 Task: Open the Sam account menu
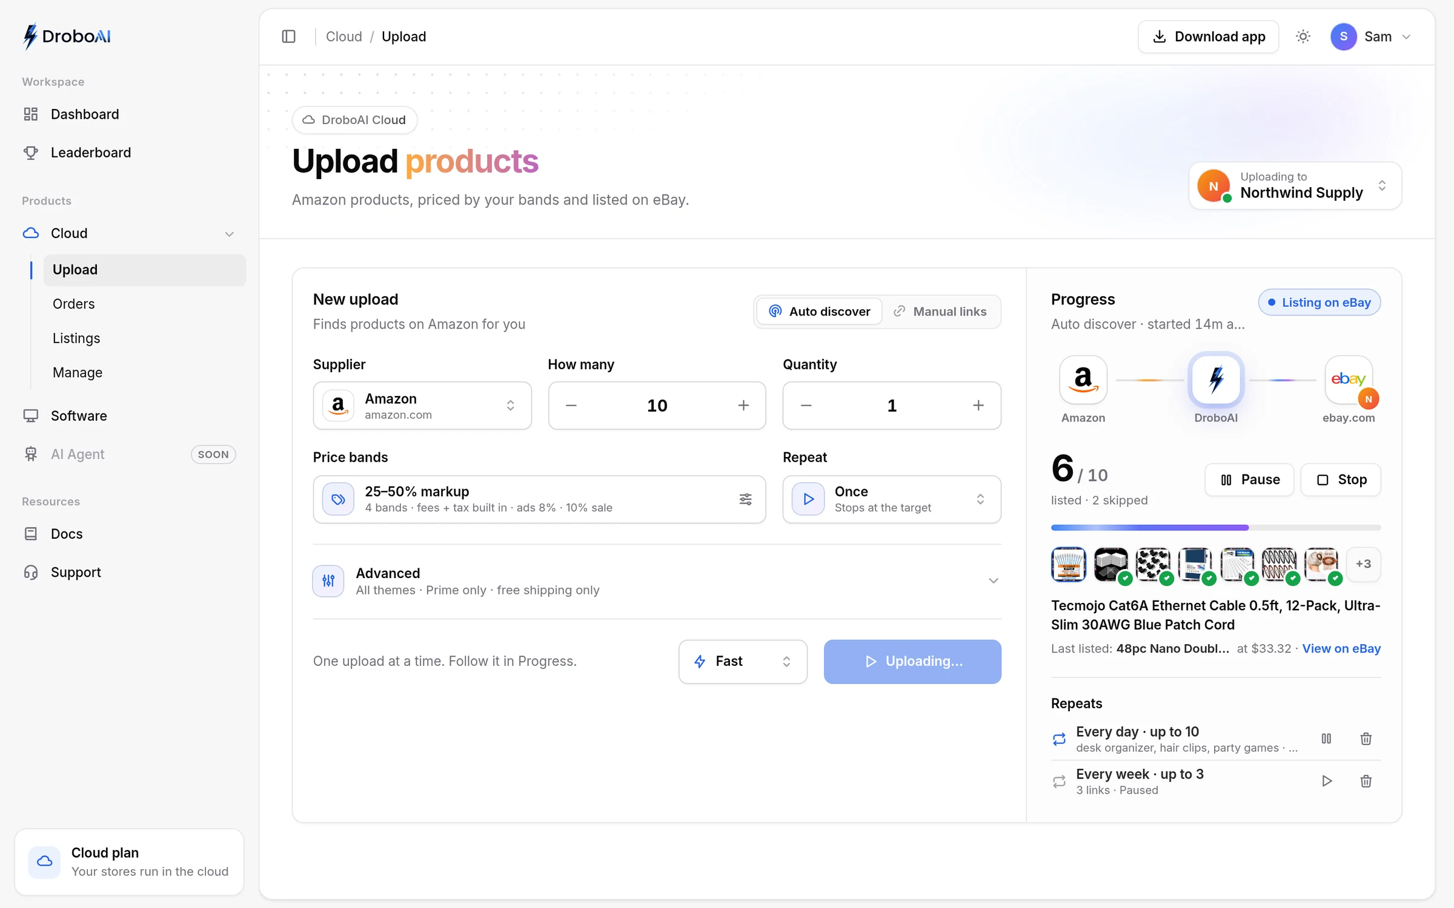click(1372, 36)
